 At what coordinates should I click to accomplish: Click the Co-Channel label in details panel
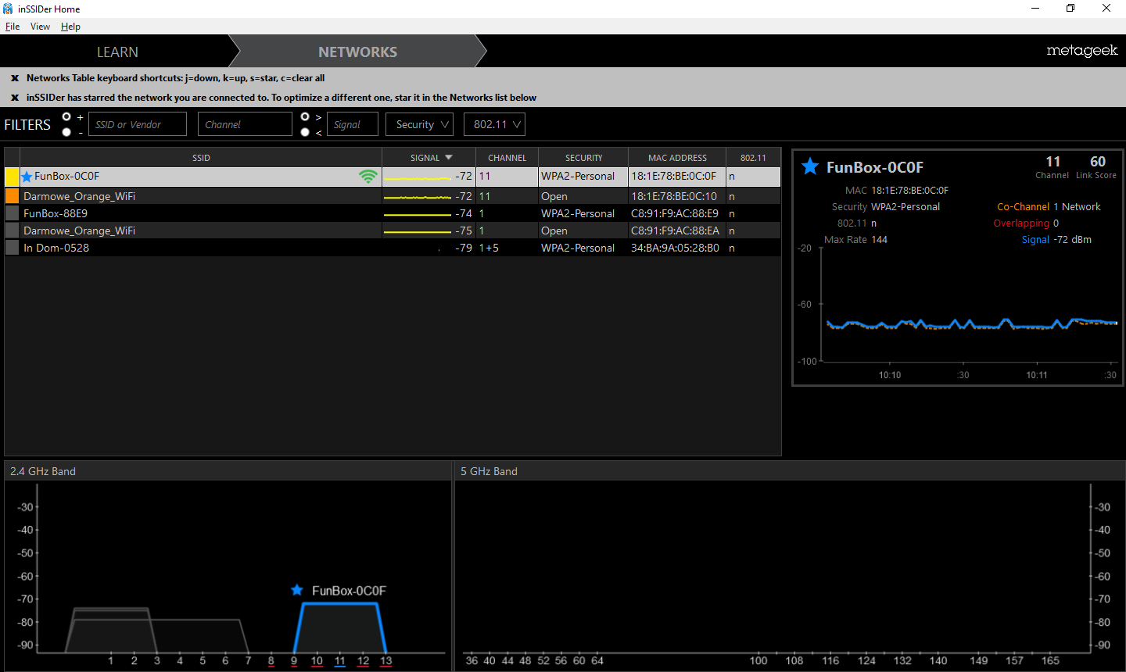coord(1023,207)
